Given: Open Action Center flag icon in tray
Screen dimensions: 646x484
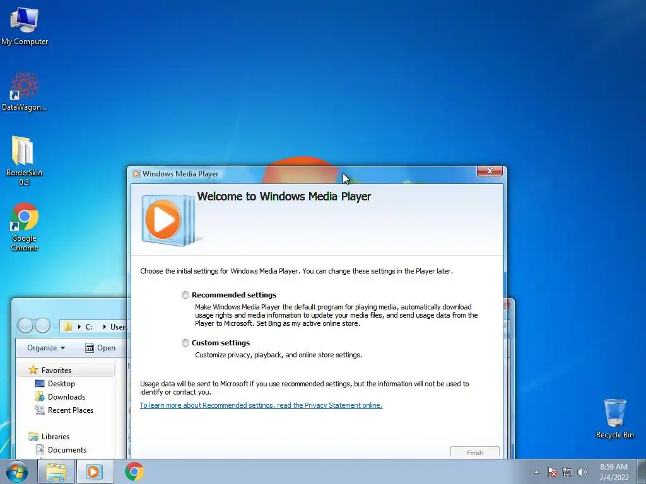Looking at the screenshot, I should [552, 472].
